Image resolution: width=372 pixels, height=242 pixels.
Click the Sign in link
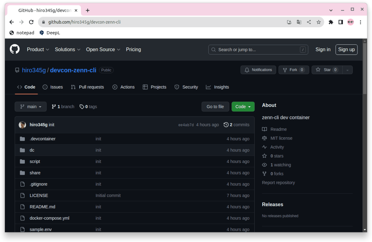tap(323, 50)
